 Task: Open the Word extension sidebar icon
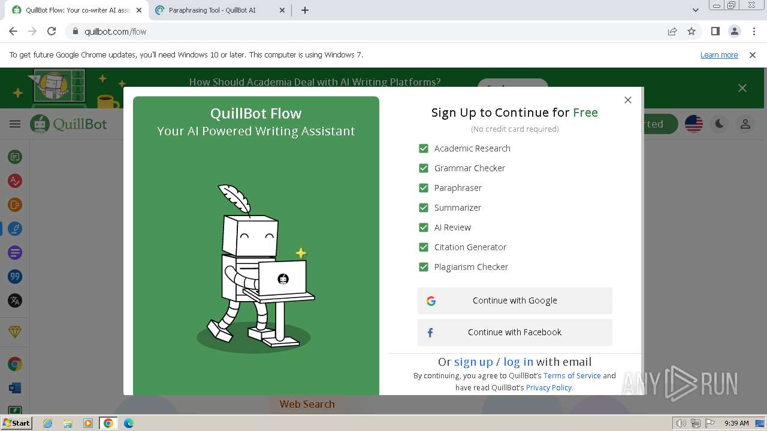(x=15, y=388)
